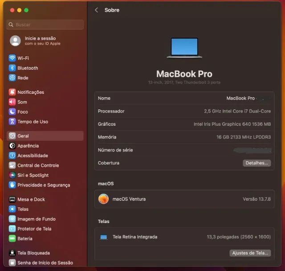Open Ajustes de Tela... button
Screen dimensions: 285x271
point(250,253)
